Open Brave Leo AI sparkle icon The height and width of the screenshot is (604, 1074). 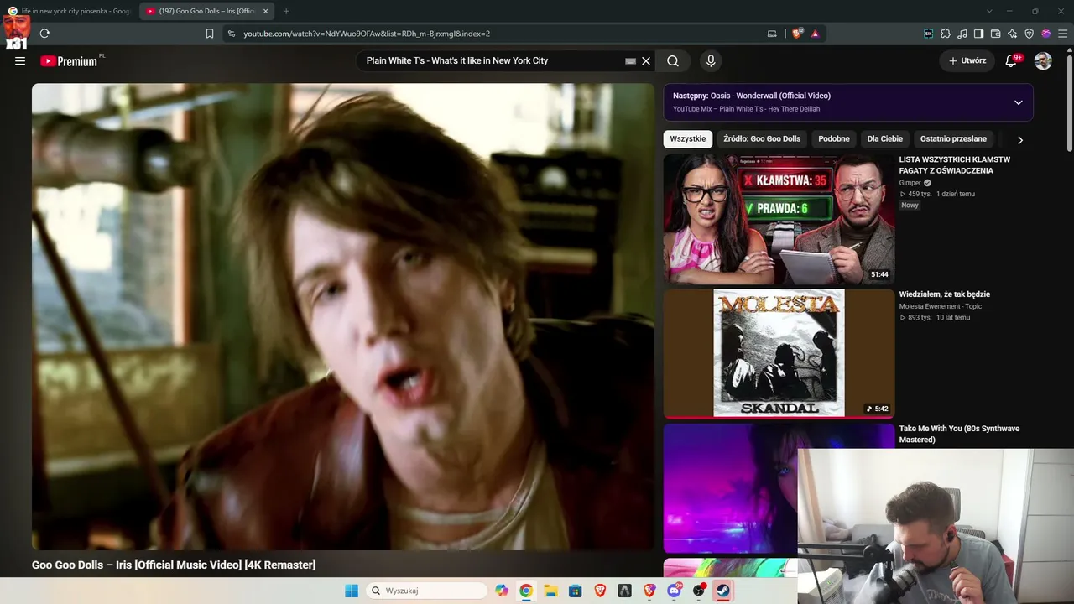pyautogui.click(x=1013, y=34)
